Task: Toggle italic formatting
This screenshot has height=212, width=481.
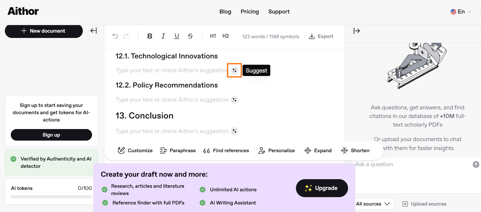Action: point(163,36)
